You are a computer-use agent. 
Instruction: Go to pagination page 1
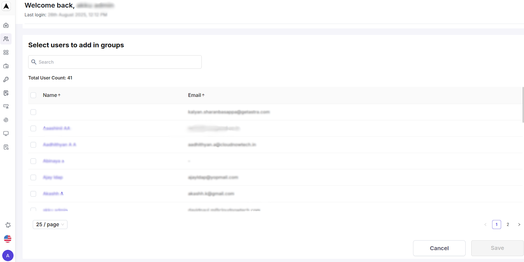(x=496, y=224)
